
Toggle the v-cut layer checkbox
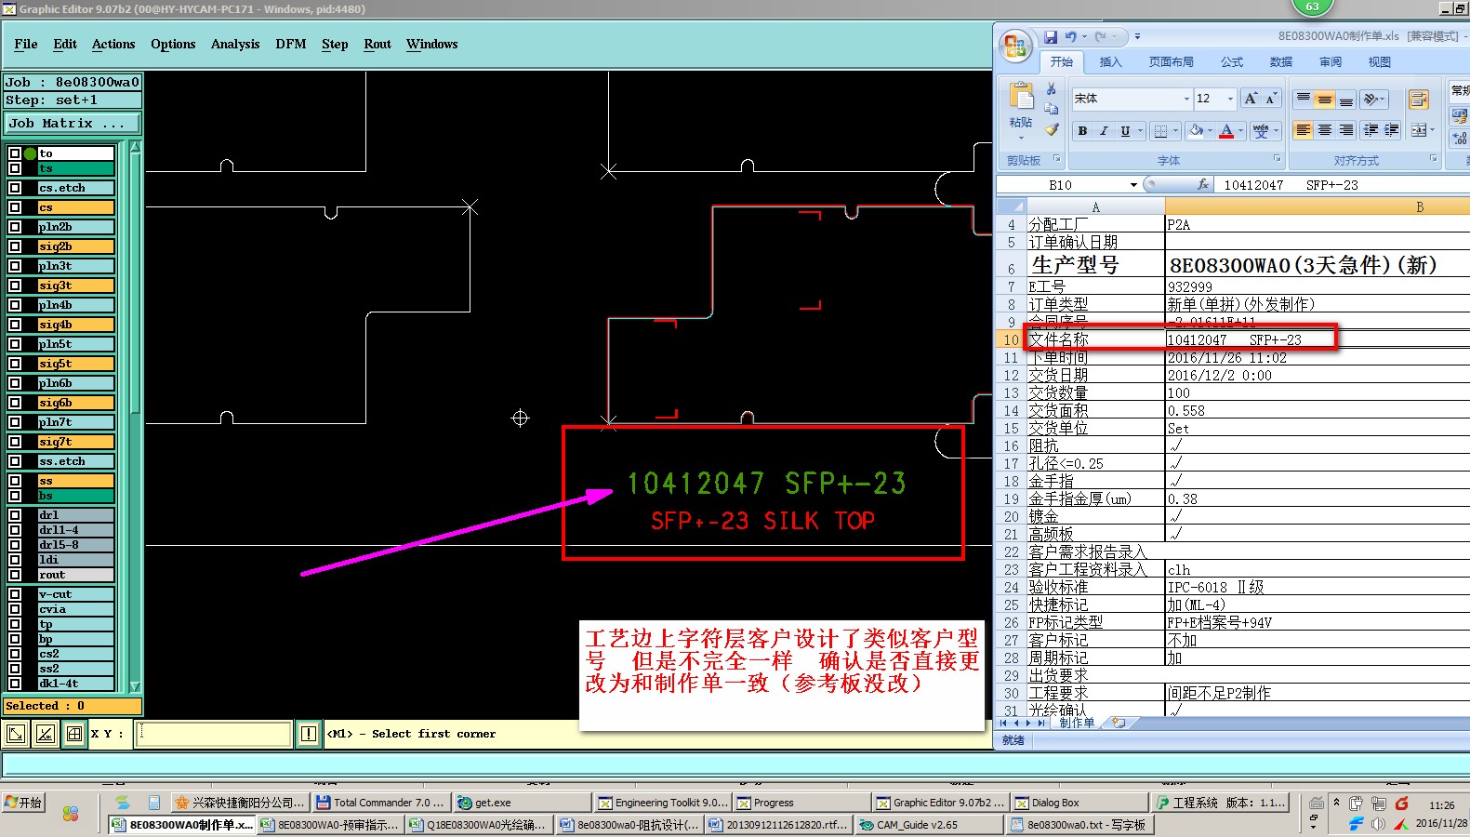[x=15, y=594]
